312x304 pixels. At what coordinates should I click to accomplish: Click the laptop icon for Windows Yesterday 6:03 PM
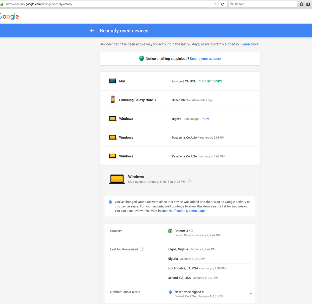[x=113, y=137]
